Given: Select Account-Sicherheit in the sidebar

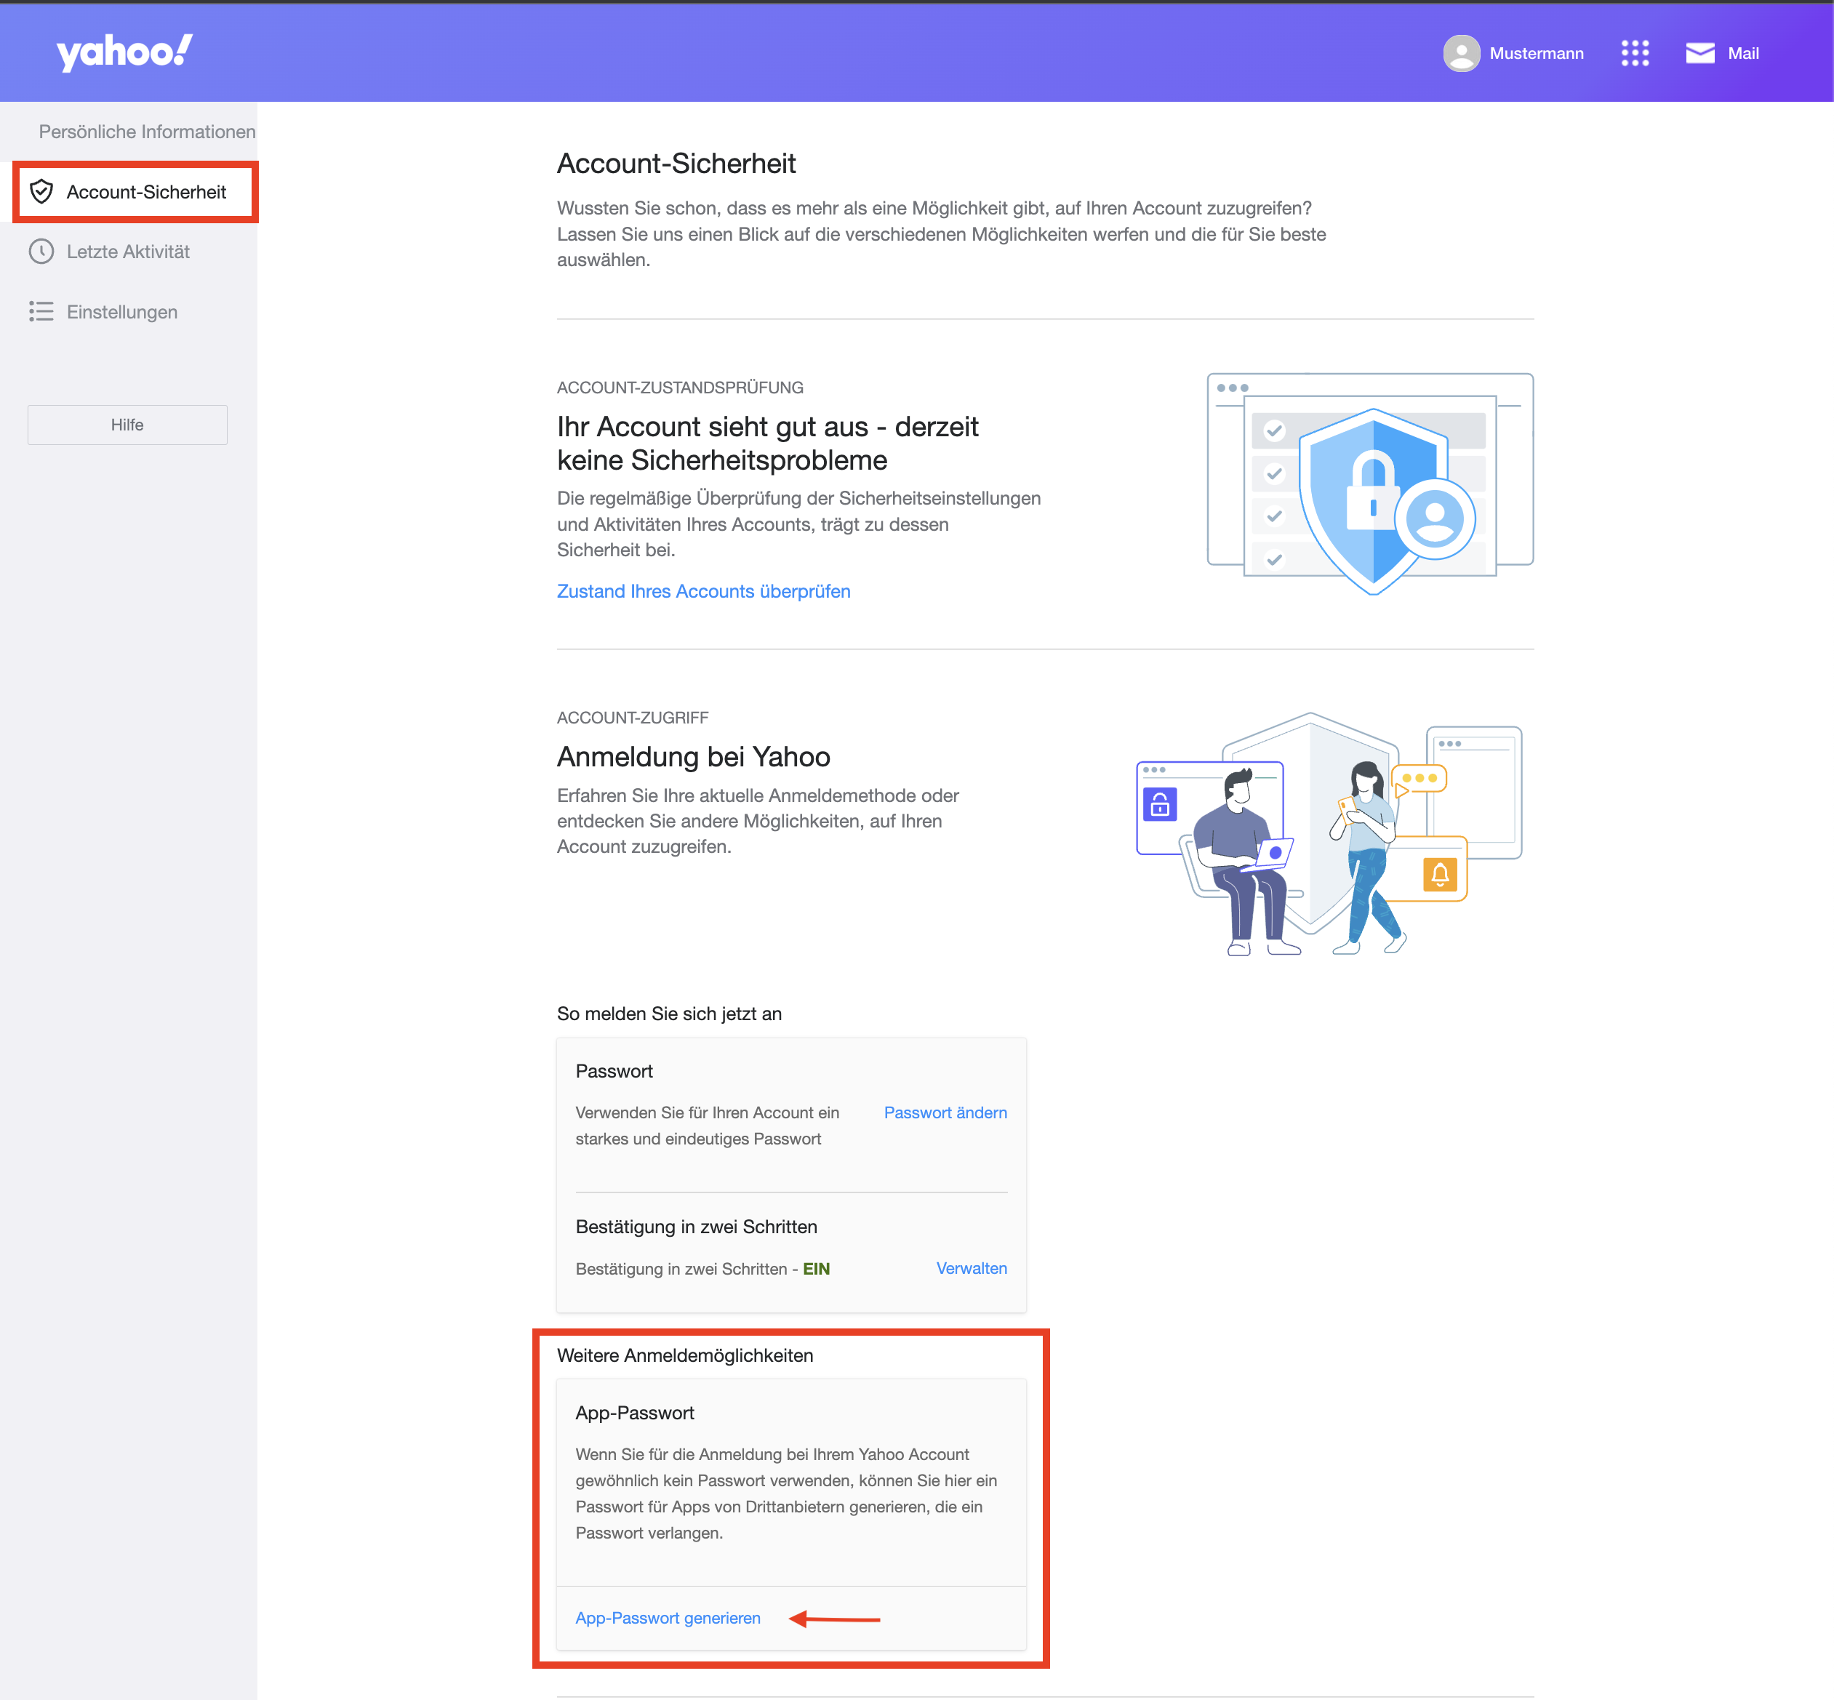Looking at the screenshot, I should tap(135, 191).
